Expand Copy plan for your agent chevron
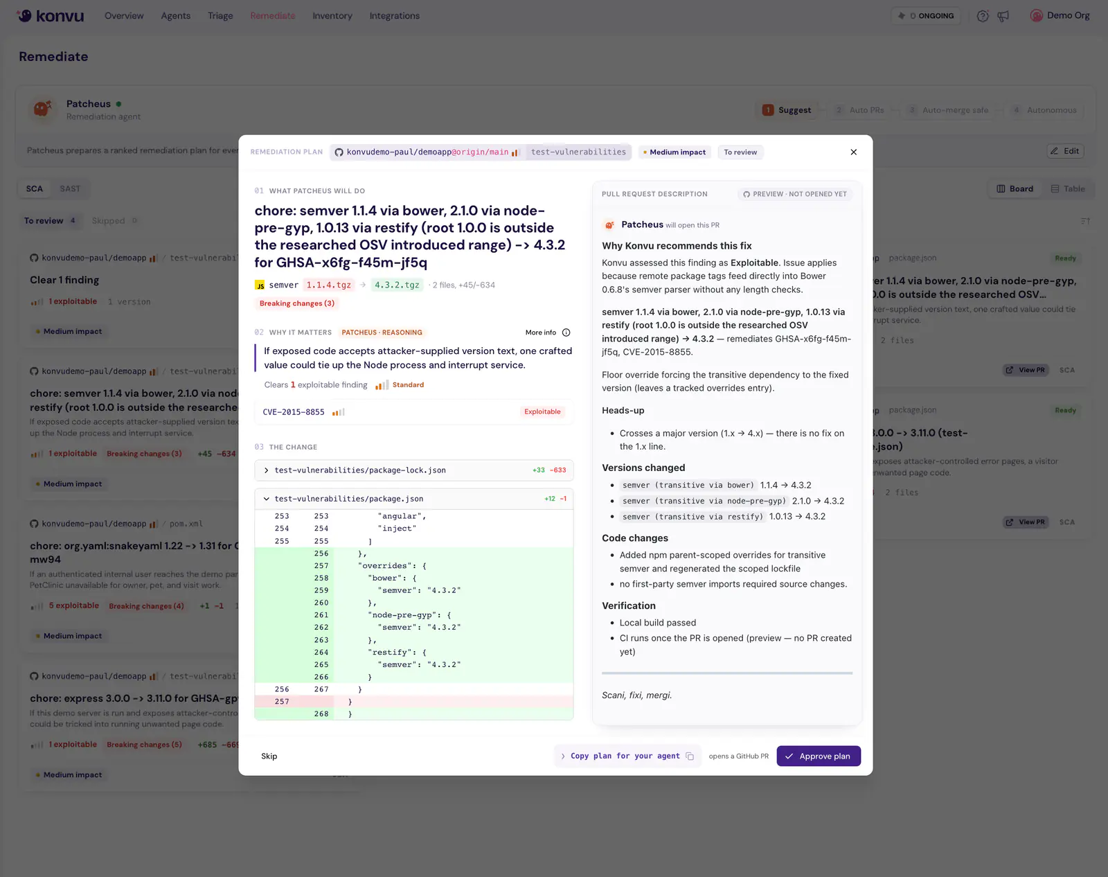Image resolution: width=1108 pixels, height=877 pixels. 563,756
